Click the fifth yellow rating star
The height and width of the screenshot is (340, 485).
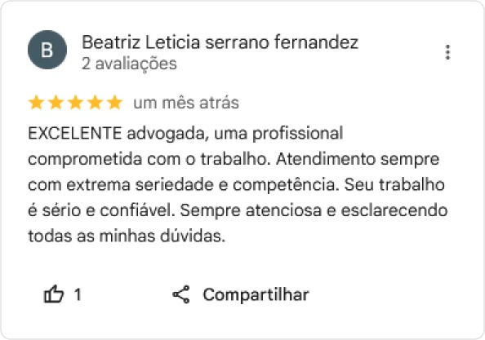(115, 103)
